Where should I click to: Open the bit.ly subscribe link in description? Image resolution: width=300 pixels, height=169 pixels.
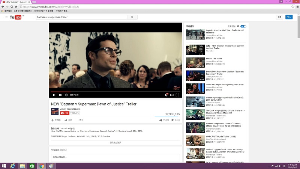coord(98,136)
